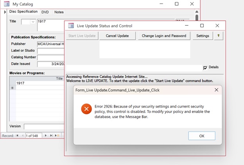The width and height of the screenshot is (244, 165).
Task: Go to next record arrow
Action: (x=46, y=135)
